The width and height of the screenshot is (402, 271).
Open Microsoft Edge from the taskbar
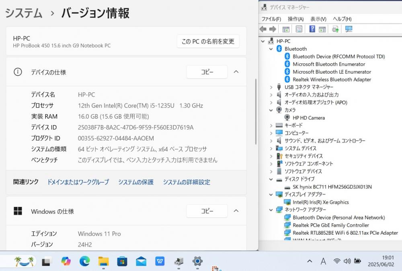pos(84,261)
